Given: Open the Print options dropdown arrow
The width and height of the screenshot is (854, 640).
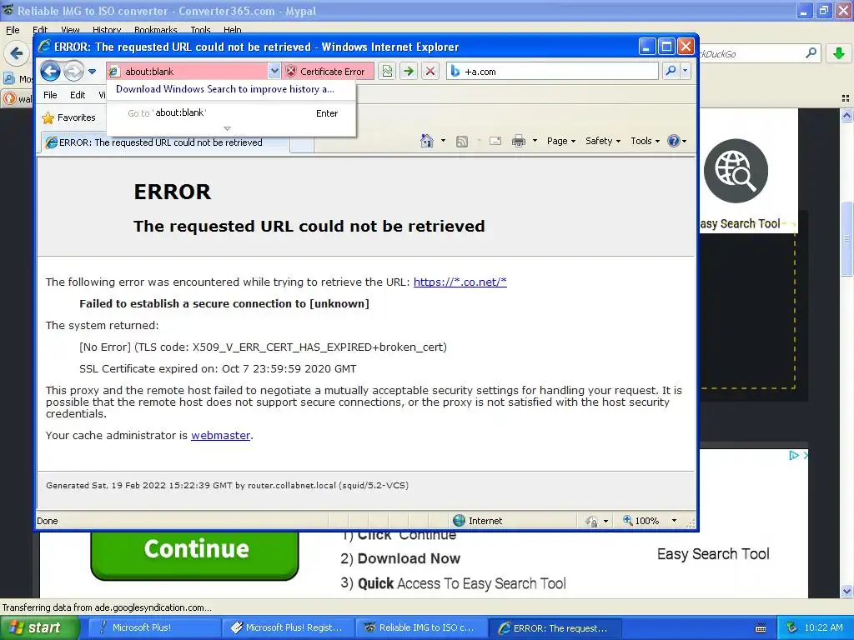Looking at the screenshot, I should click(x=535, y=141).
